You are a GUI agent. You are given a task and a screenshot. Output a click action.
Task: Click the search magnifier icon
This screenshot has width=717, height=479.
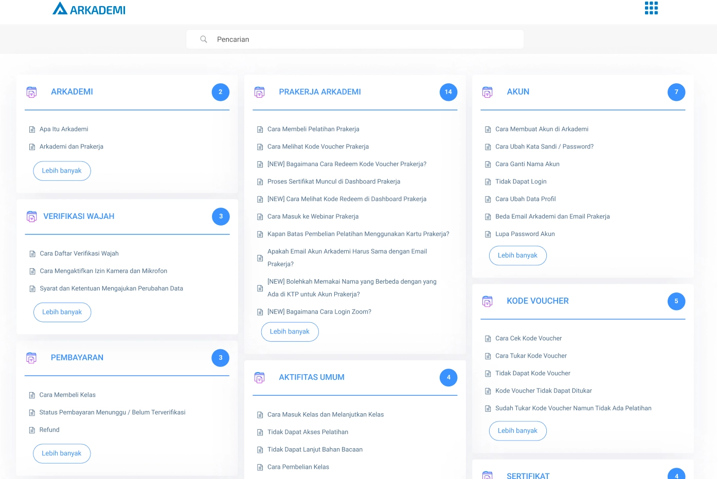pyautogui.click(x=204, y=40)
